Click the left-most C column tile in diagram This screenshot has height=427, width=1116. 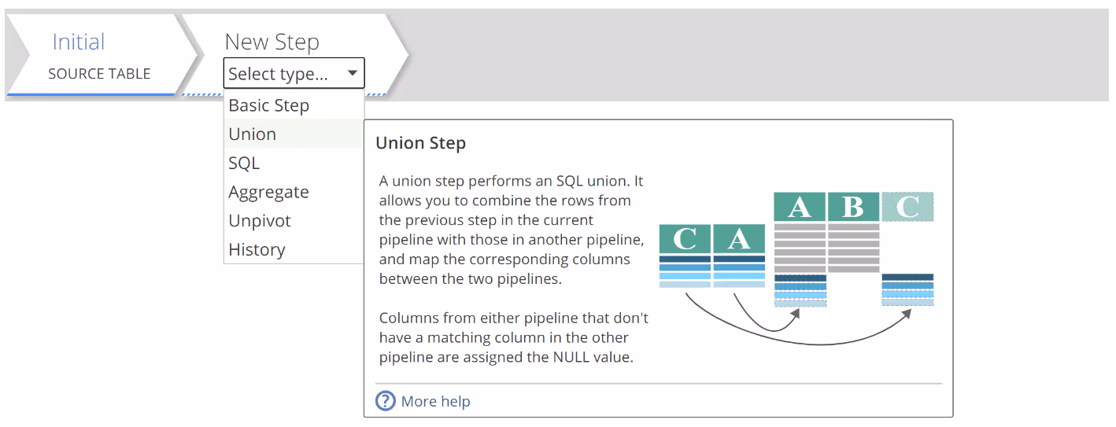point(685,239)
